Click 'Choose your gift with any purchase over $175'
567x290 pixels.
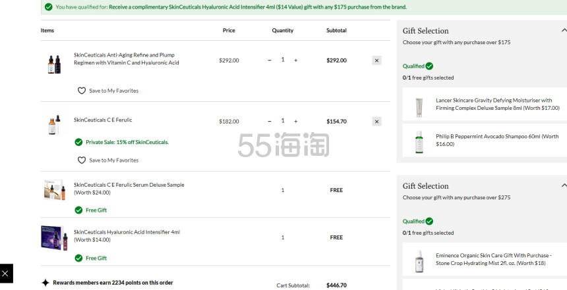point(457,42)
